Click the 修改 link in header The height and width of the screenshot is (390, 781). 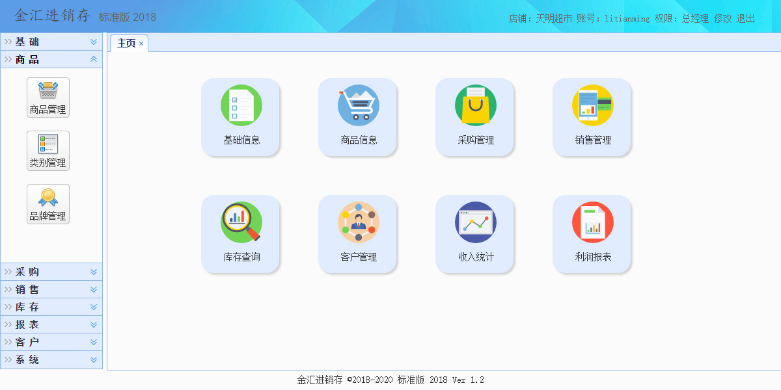722,19
